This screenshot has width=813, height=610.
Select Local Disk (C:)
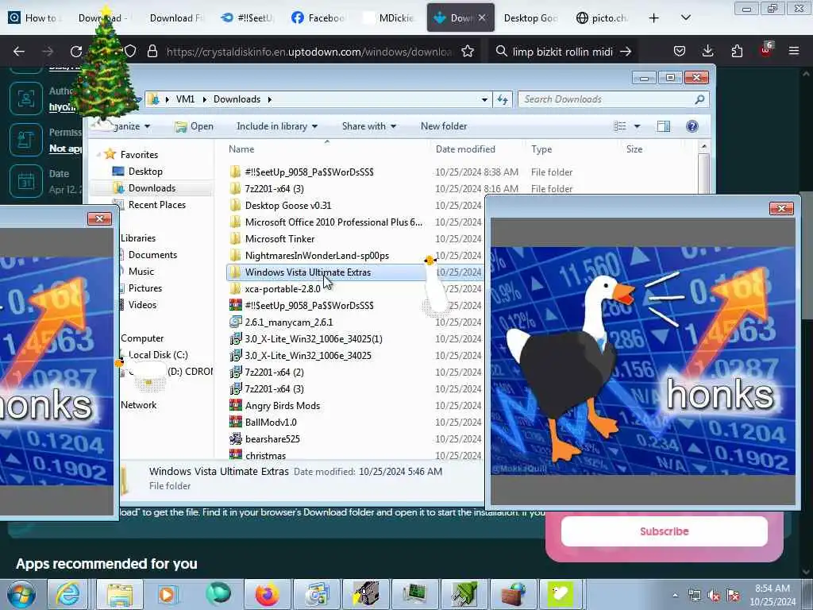tap(158, 355)
